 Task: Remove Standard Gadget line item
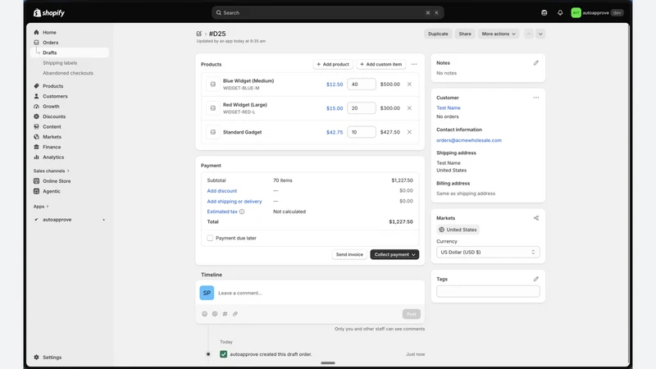pyautogui.click(x=409, y=132)
